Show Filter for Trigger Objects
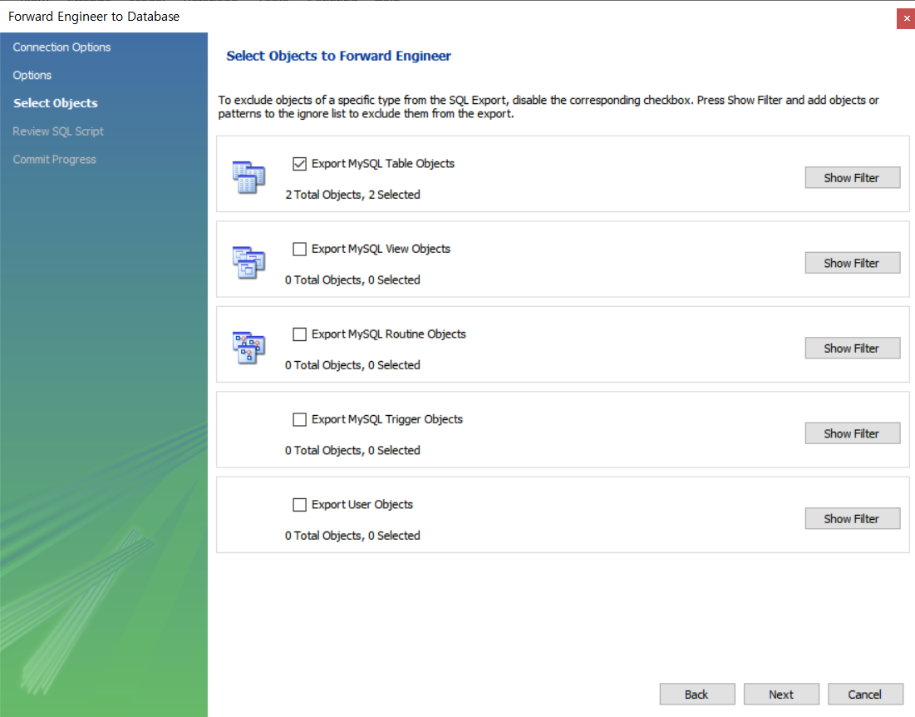Screen dimensions: 915x717 tap(852, 433)
